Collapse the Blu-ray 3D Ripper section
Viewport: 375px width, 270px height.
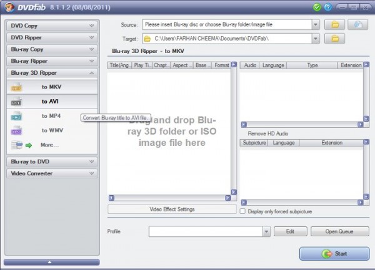coord(52,73)
